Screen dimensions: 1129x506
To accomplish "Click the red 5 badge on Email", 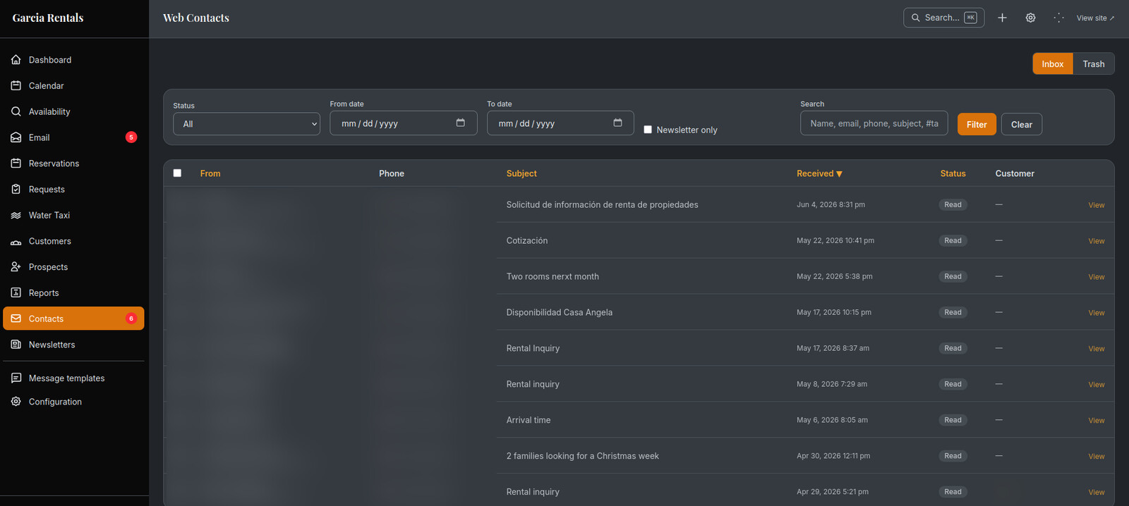I will pyautogui.click(x=131, y=137).
